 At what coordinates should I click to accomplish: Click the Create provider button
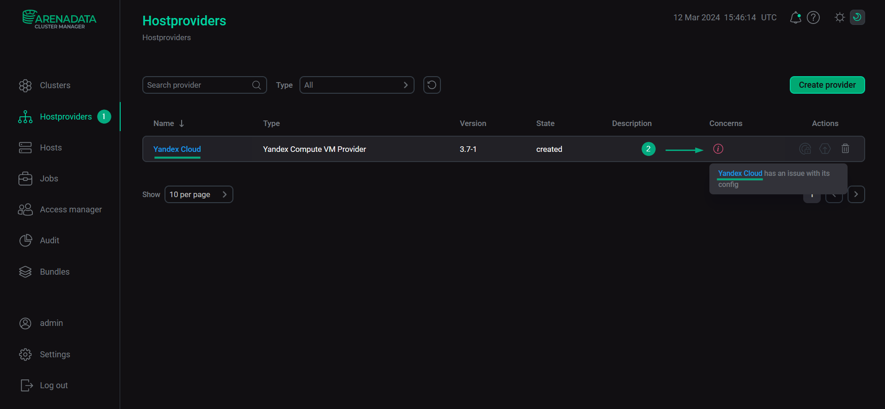click(x=827, y=85)
